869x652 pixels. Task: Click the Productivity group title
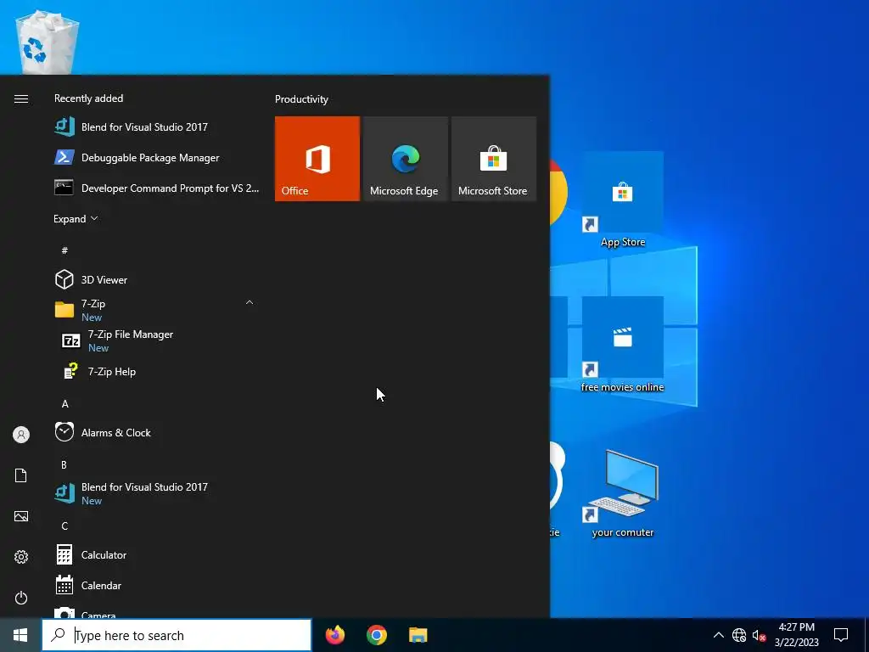pos(301,99)
